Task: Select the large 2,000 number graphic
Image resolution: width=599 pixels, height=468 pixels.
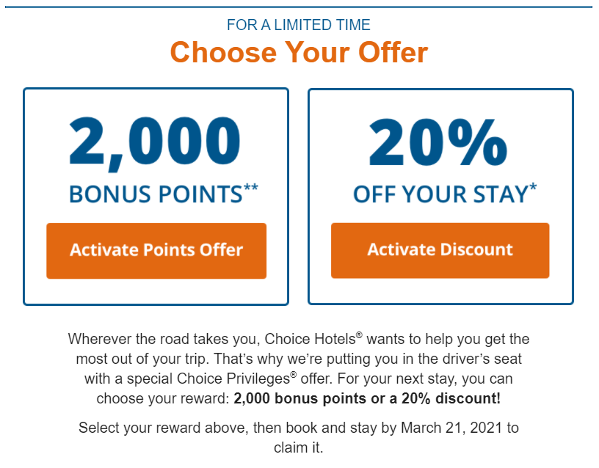Action: coord(155,144)
